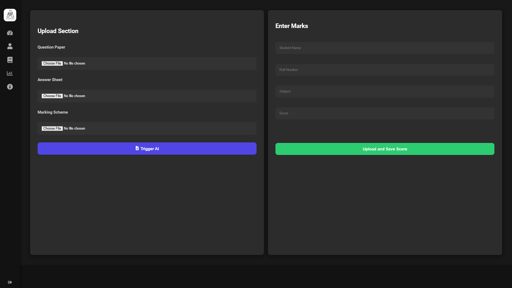Click the logout icon at sidebar bottom

pyautogui.click(x=10, y=282)
